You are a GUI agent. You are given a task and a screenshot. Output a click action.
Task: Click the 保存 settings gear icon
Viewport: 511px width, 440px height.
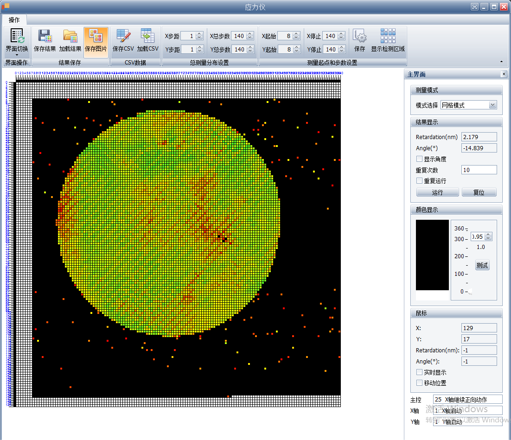(359, 36)
